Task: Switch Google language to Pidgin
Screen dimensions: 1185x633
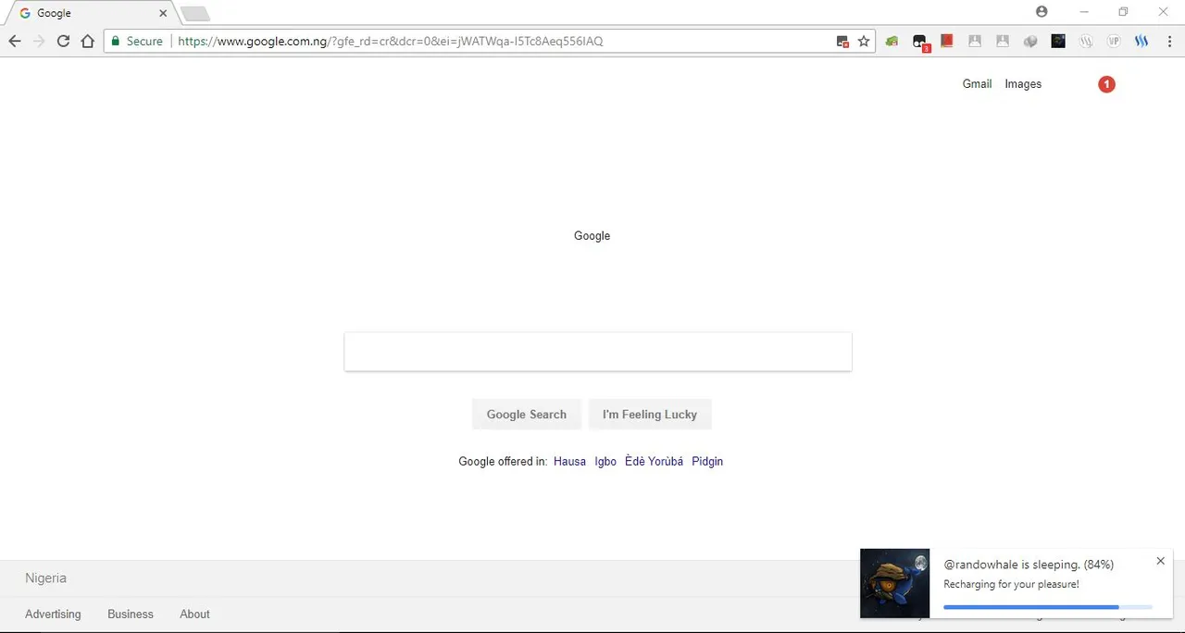Action: click(x=707, y=461)
